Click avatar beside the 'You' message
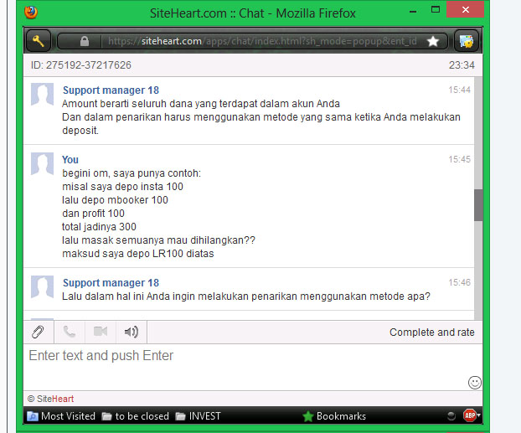The width and height of the screenshot is (521, 433). 42,164
